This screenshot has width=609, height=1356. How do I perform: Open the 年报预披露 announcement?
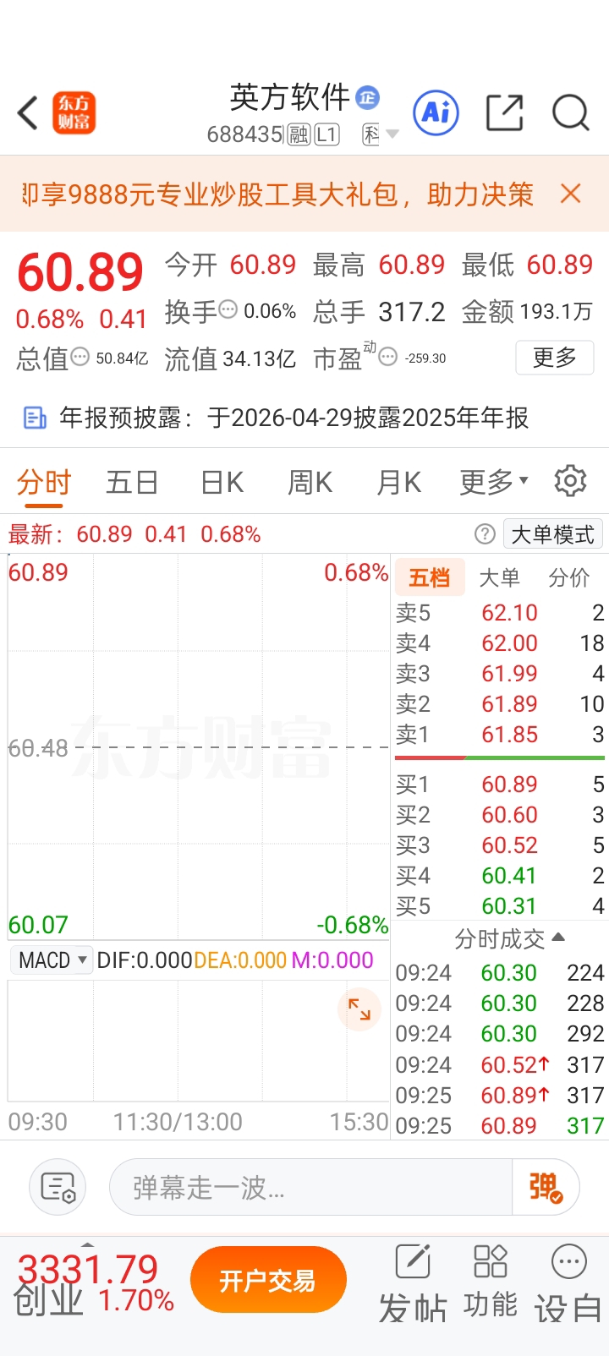pyautogui.click(x=294, y=418)
